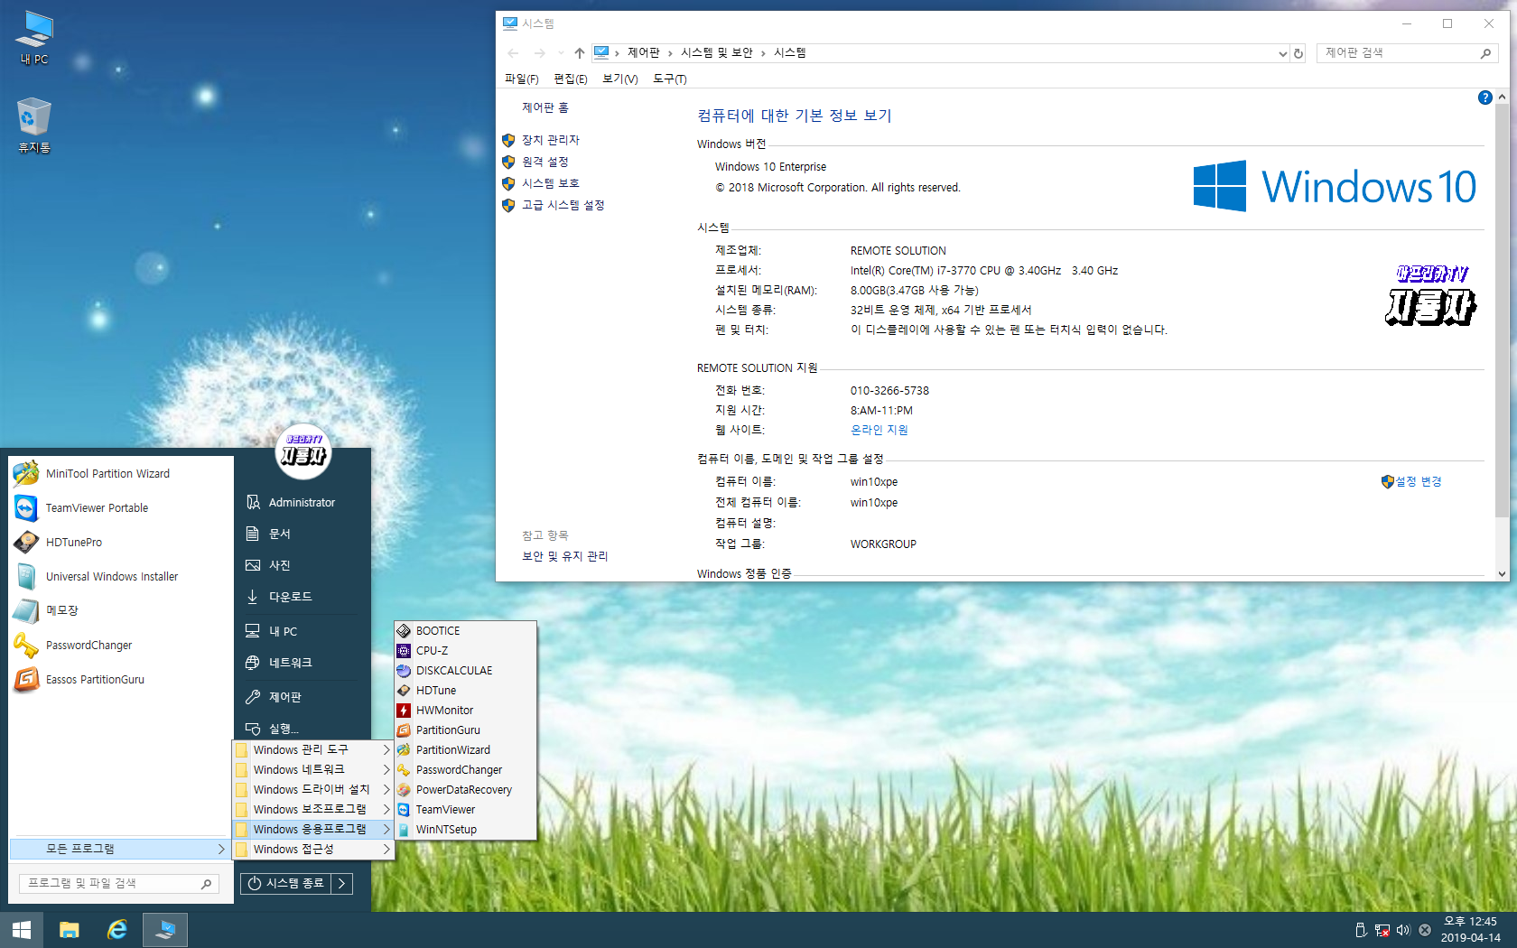Open volume control in system tray
The image size is (1517, 948).
pos(1403,930)
